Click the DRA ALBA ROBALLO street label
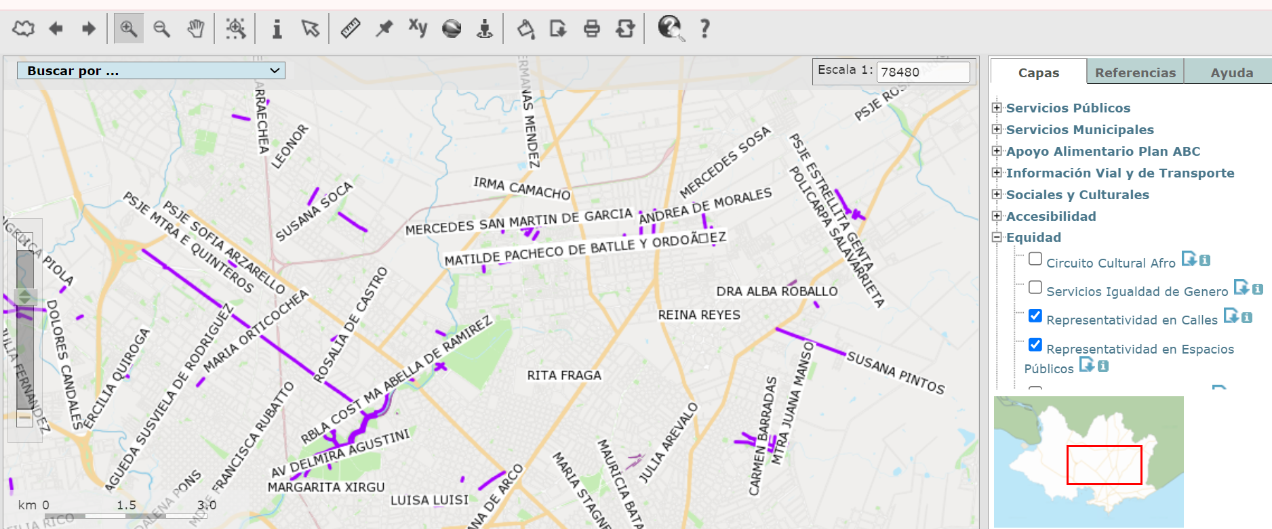This screenshot has width=1272, height=529. click(x=777, y=291)
